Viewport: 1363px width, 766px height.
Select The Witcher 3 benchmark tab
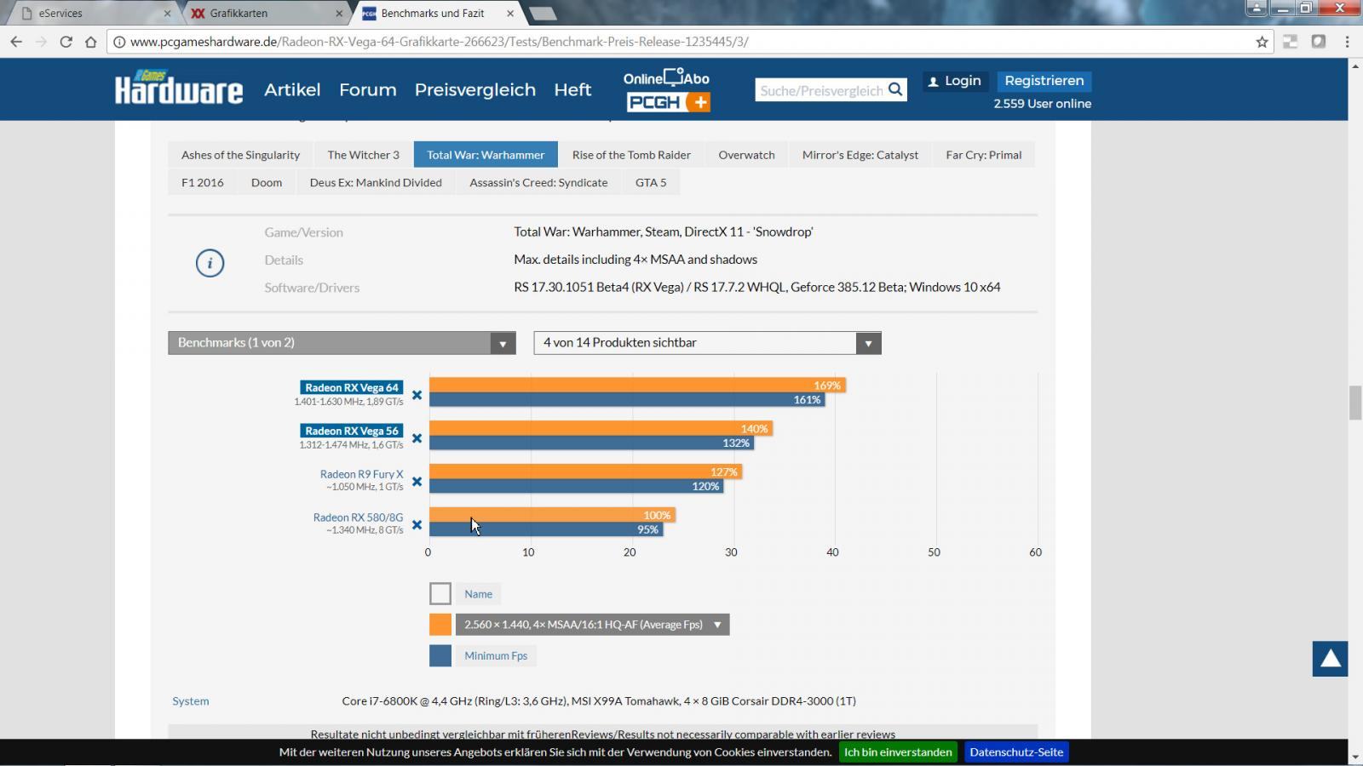(x=363, y=155)
